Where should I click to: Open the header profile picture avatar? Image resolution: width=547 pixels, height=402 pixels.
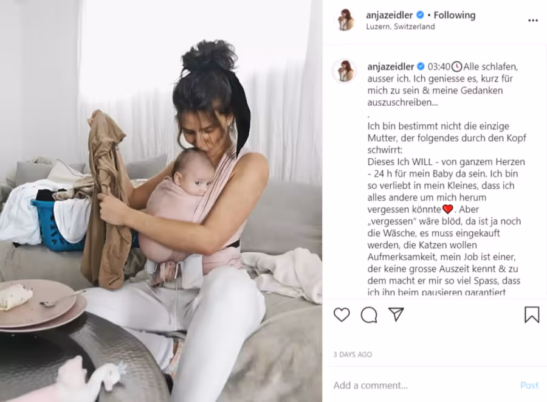click(345, 20)
